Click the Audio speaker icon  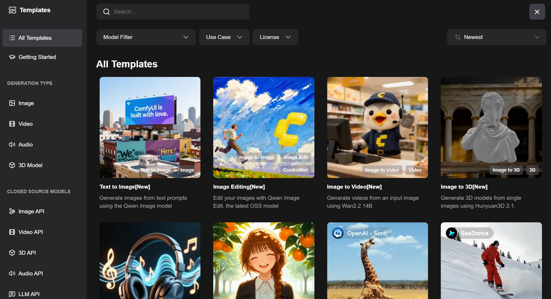point(12,145)
